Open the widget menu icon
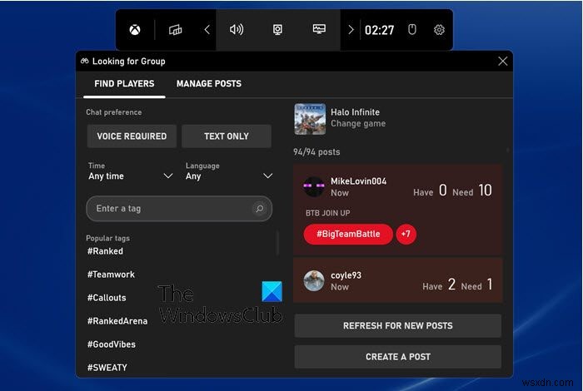This screenshot has height=391, width=583. [175, 30]
